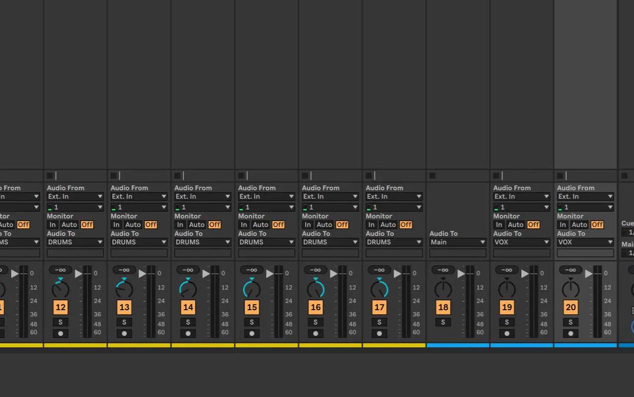
Task: Set track 12 monitor to In
Action: (x=52, y=225)
